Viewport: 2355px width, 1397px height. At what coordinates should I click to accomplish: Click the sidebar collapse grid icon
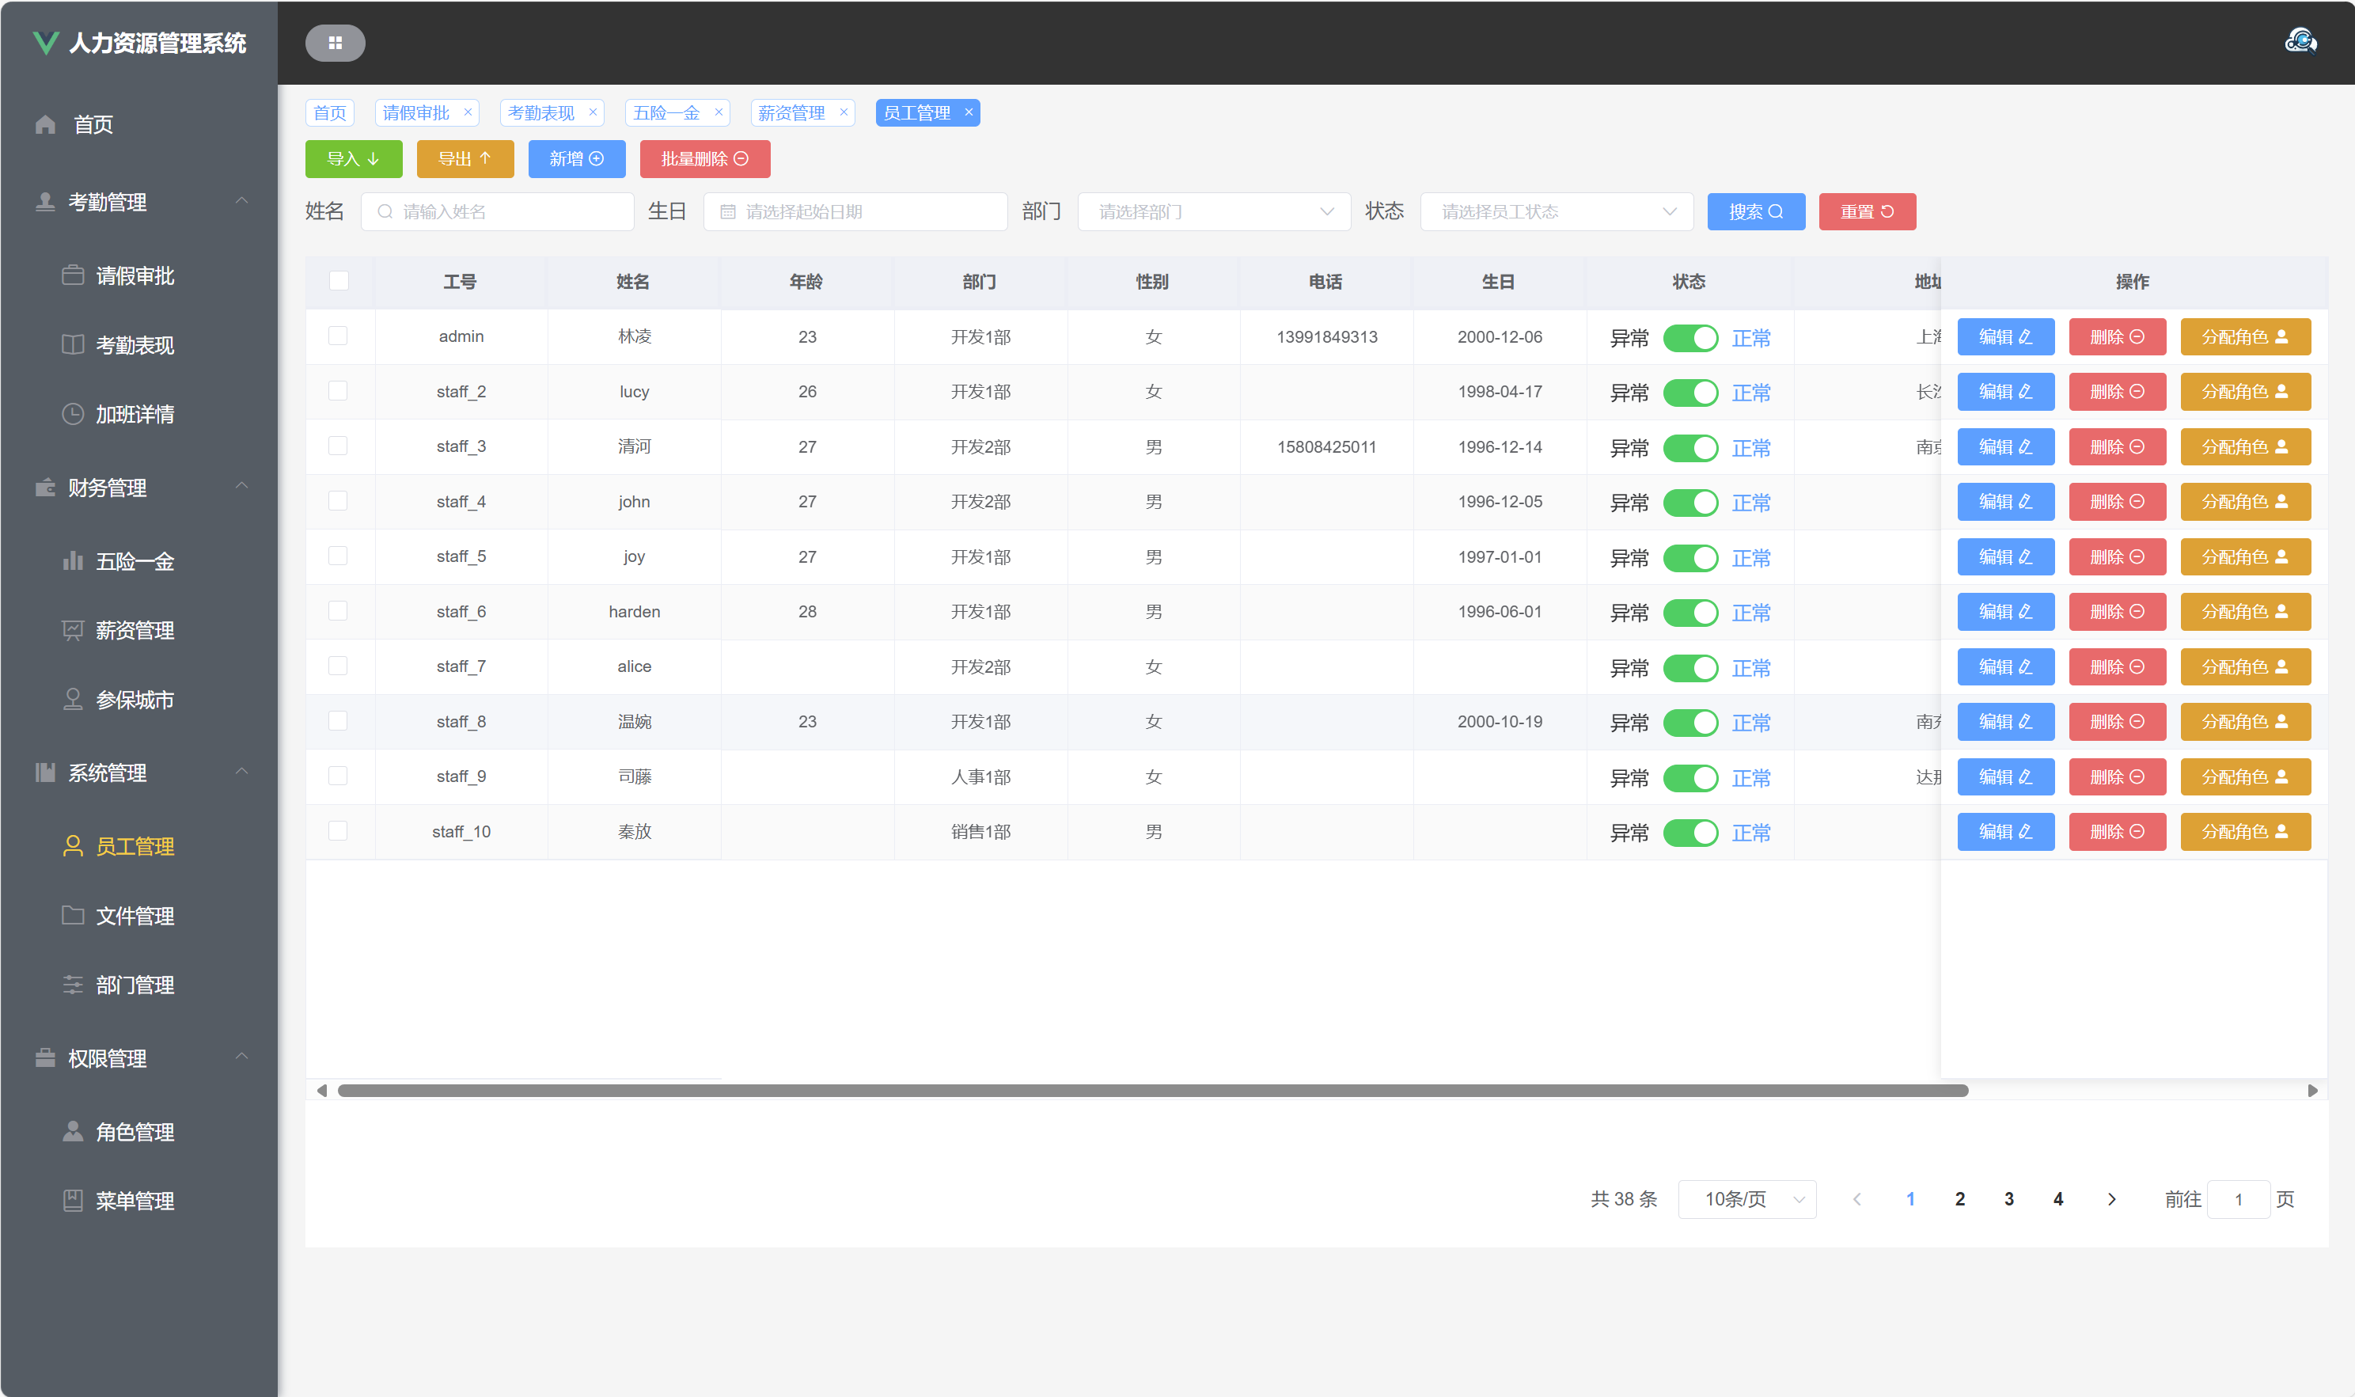[x=335, y=43]
